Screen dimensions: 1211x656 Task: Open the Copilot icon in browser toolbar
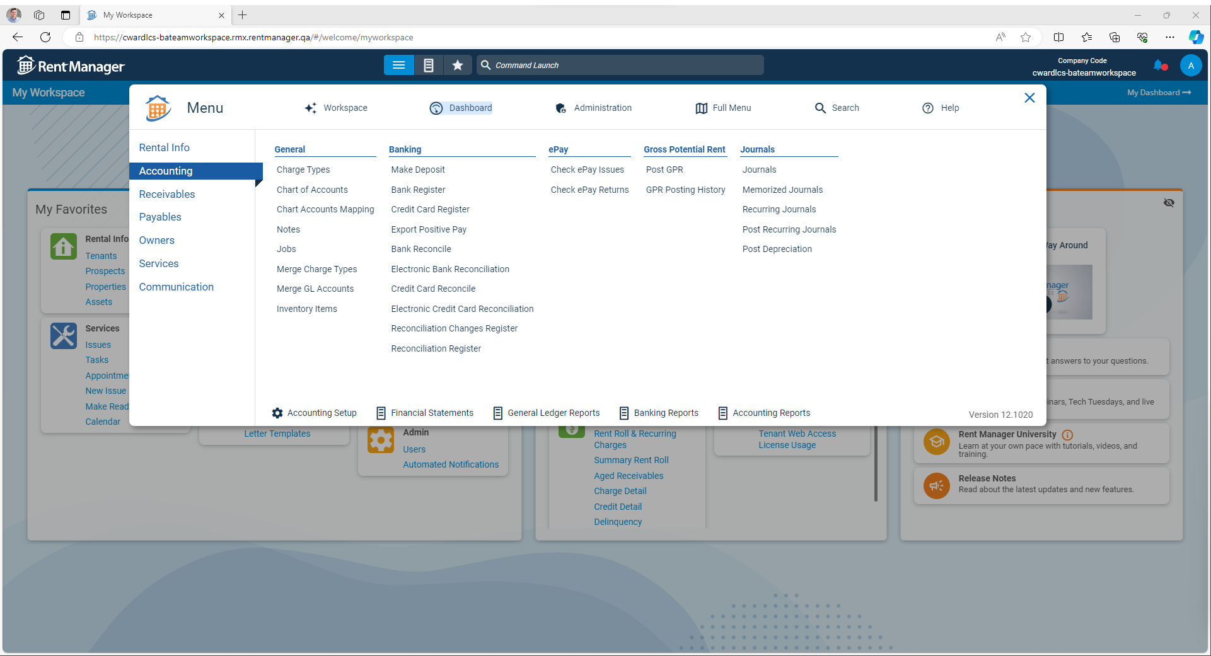[1195, 37]
